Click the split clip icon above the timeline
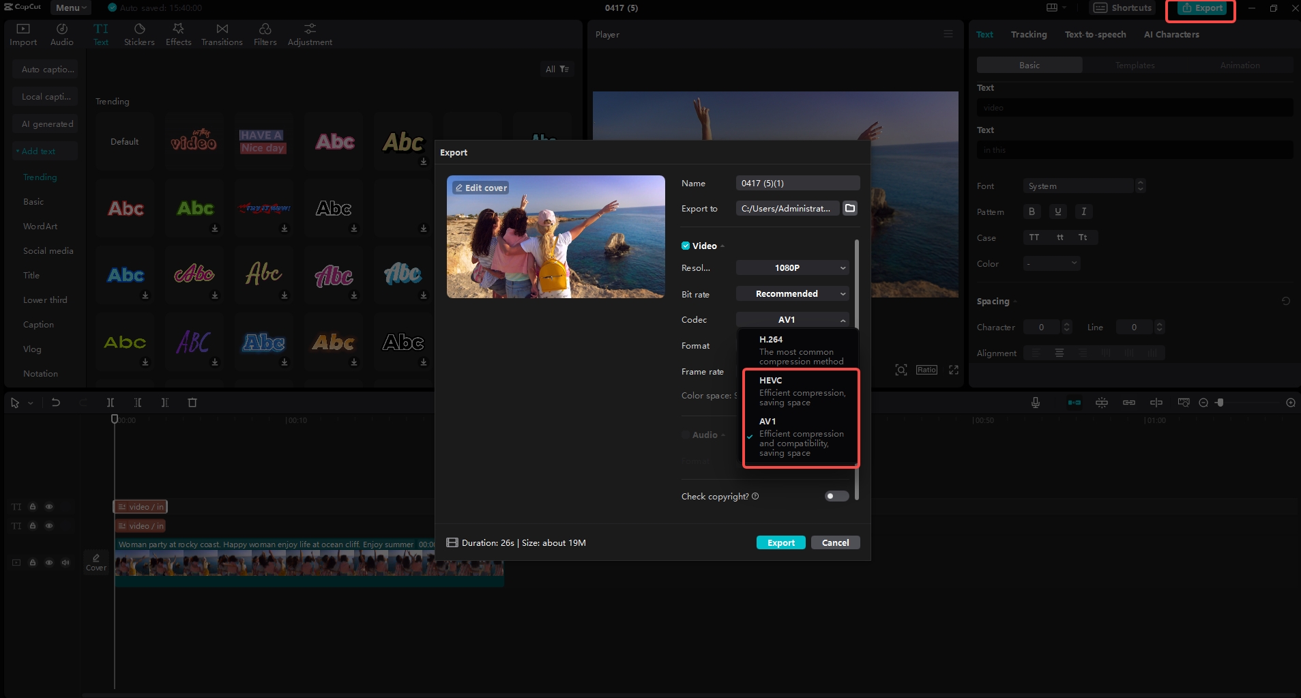Screen dimensions: 1301x698 pyautogui.click(x=111, y=403)
